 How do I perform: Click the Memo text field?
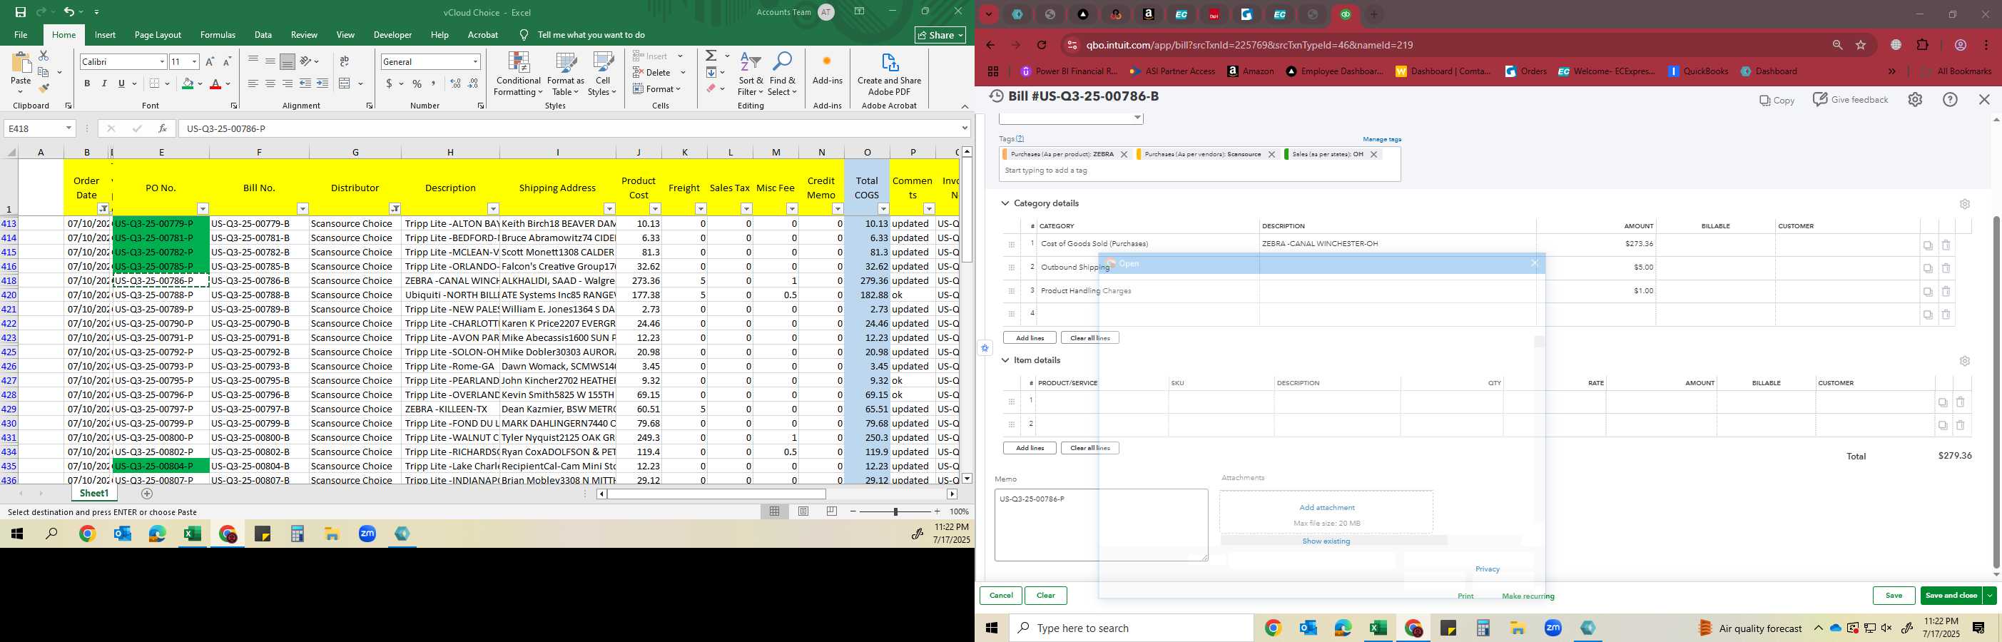click(x=1102, y=524)
